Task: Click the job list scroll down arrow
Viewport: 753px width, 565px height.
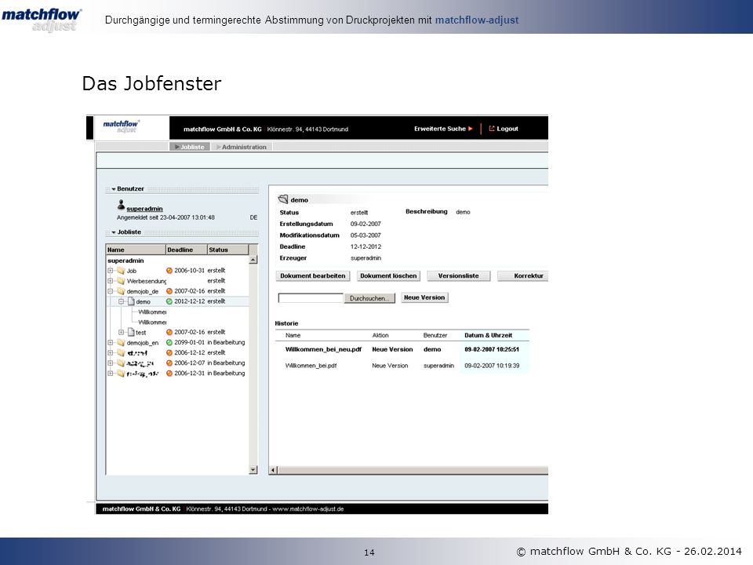Action: (253, 470)
